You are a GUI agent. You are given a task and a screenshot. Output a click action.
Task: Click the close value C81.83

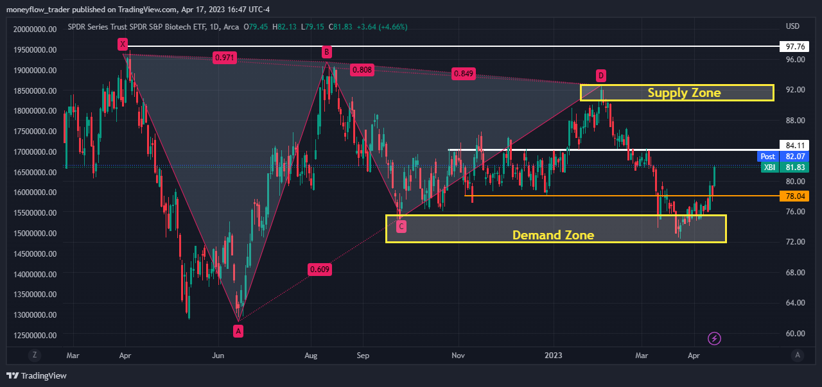pos(341,27)
